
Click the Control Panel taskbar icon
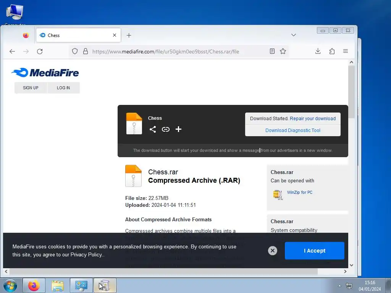[x=81, y=285]
